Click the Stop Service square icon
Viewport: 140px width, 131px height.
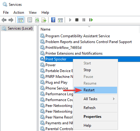77,20
